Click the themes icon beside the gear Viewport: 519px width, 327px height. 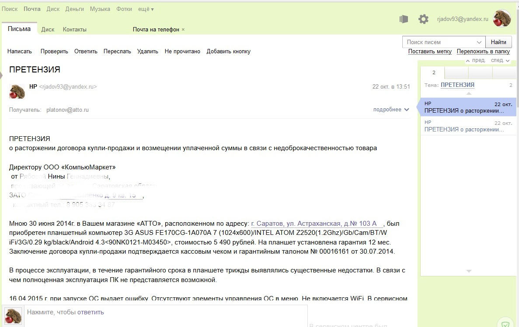coord(404,19)
